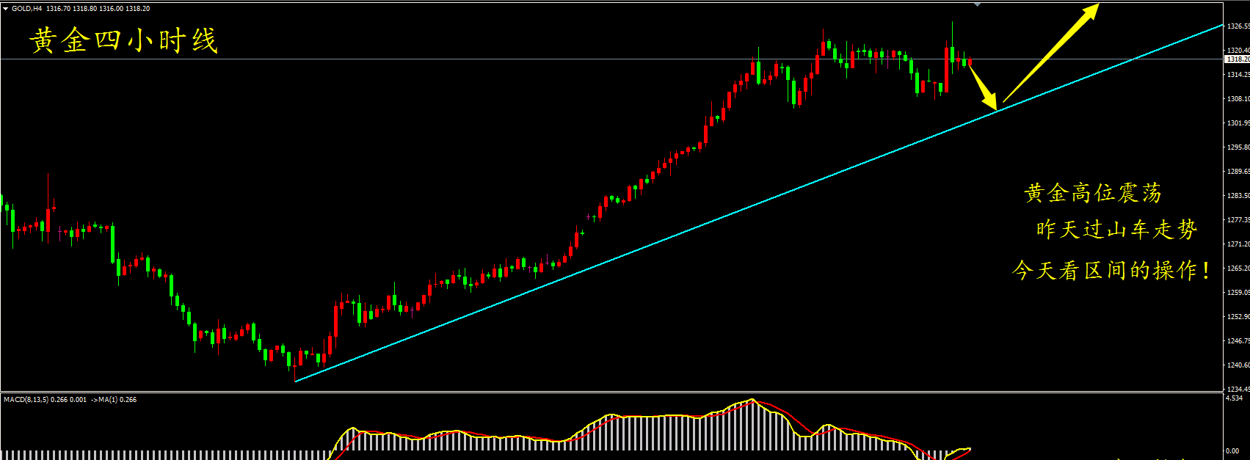This screenshot has height=460, width=1250.
Task: Click the 1283.50 price axis label
Action: click(x=1238, y=196)
